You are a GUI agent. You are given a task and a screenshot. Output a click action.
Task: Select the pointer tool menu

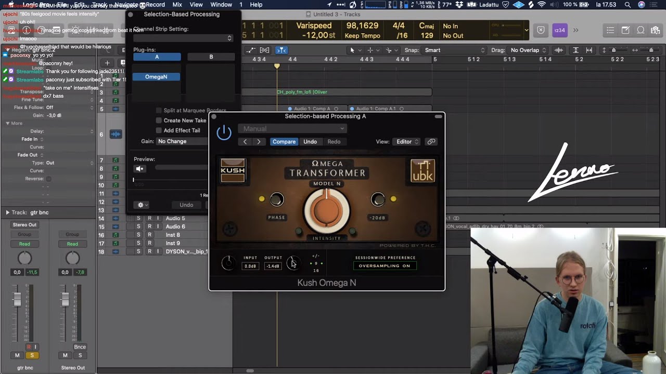click(355, 50)
